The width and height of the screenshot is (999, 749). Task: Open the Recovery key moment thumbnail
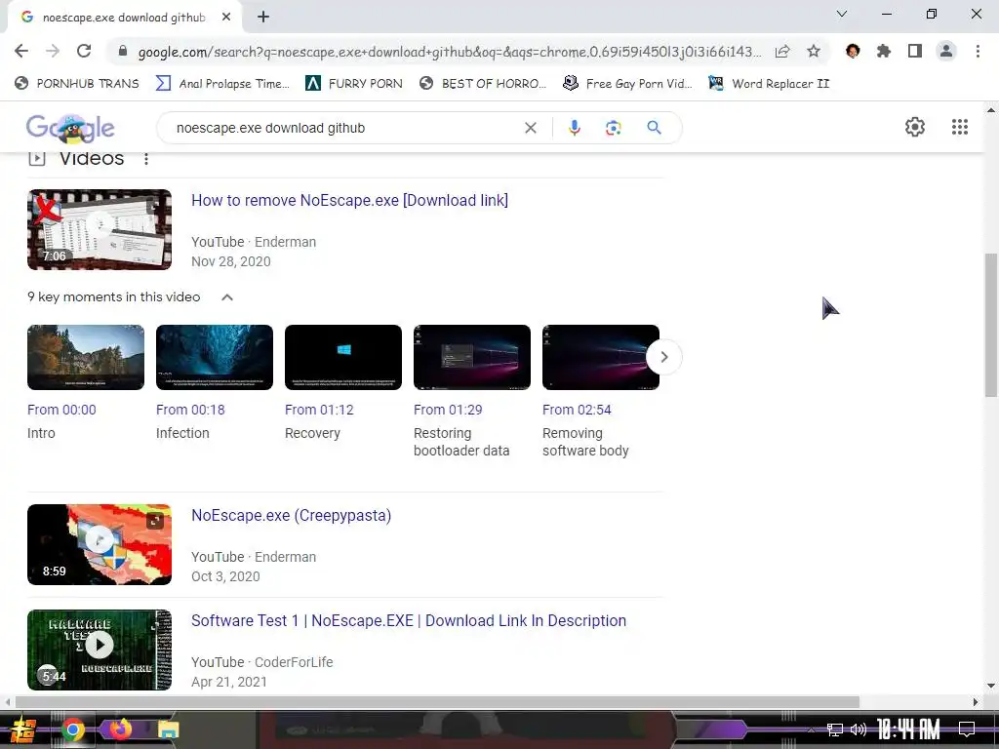tap(343, 357)
